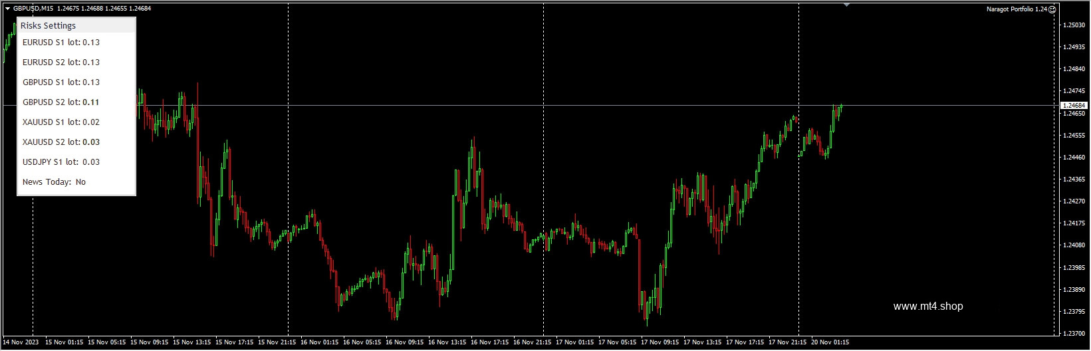Click price scale label 1.23795
The image size is (1091, 351).
coord(1074,312)
